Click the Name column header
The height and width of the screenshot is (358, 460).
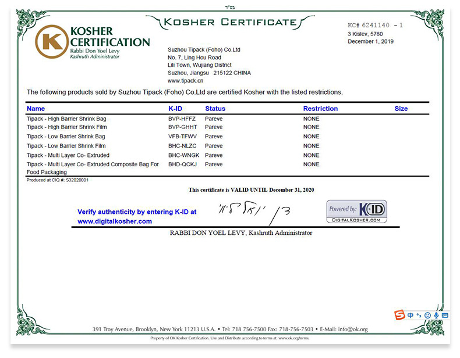coord(36,109)
